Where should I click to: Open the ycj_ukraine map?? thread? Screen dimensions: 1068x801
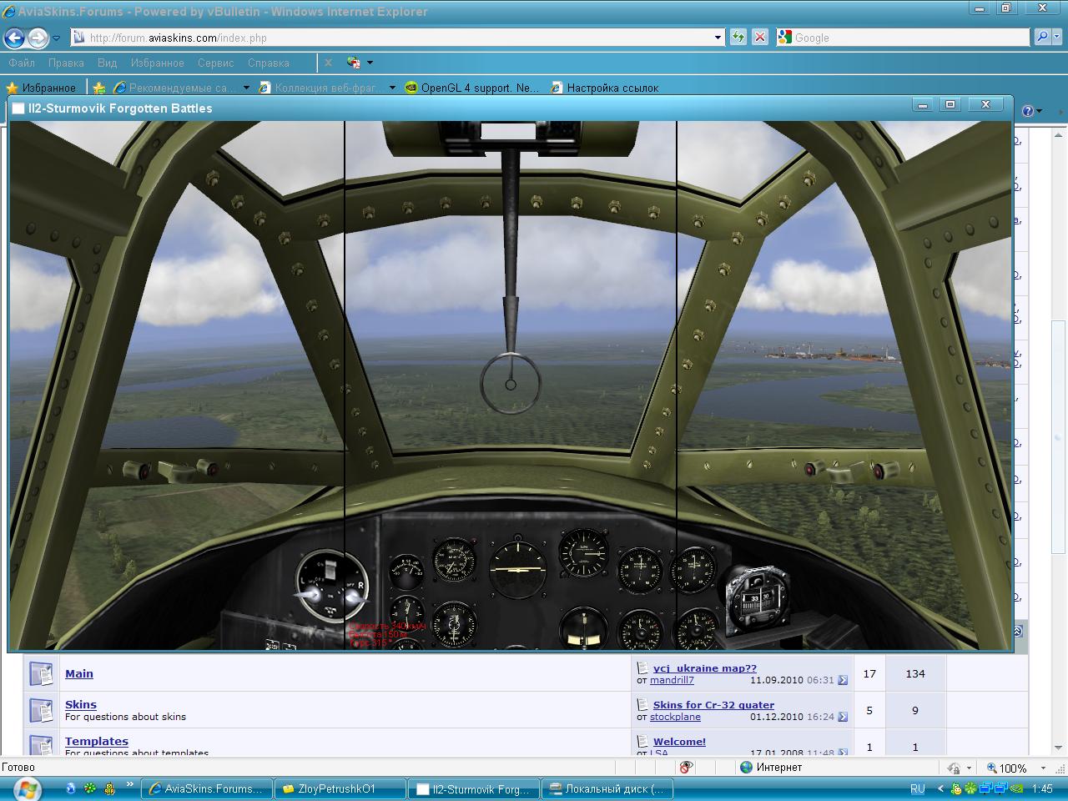click(x=705, y=668)
